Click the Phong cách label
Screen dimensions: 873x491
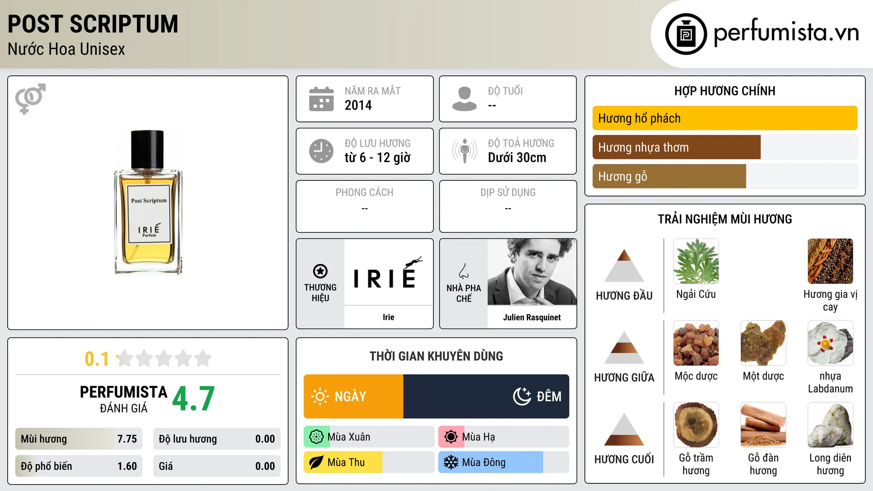[364, 193]
